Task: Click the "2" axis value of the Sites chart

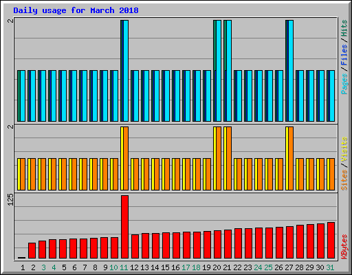Action: pos(10,126)
